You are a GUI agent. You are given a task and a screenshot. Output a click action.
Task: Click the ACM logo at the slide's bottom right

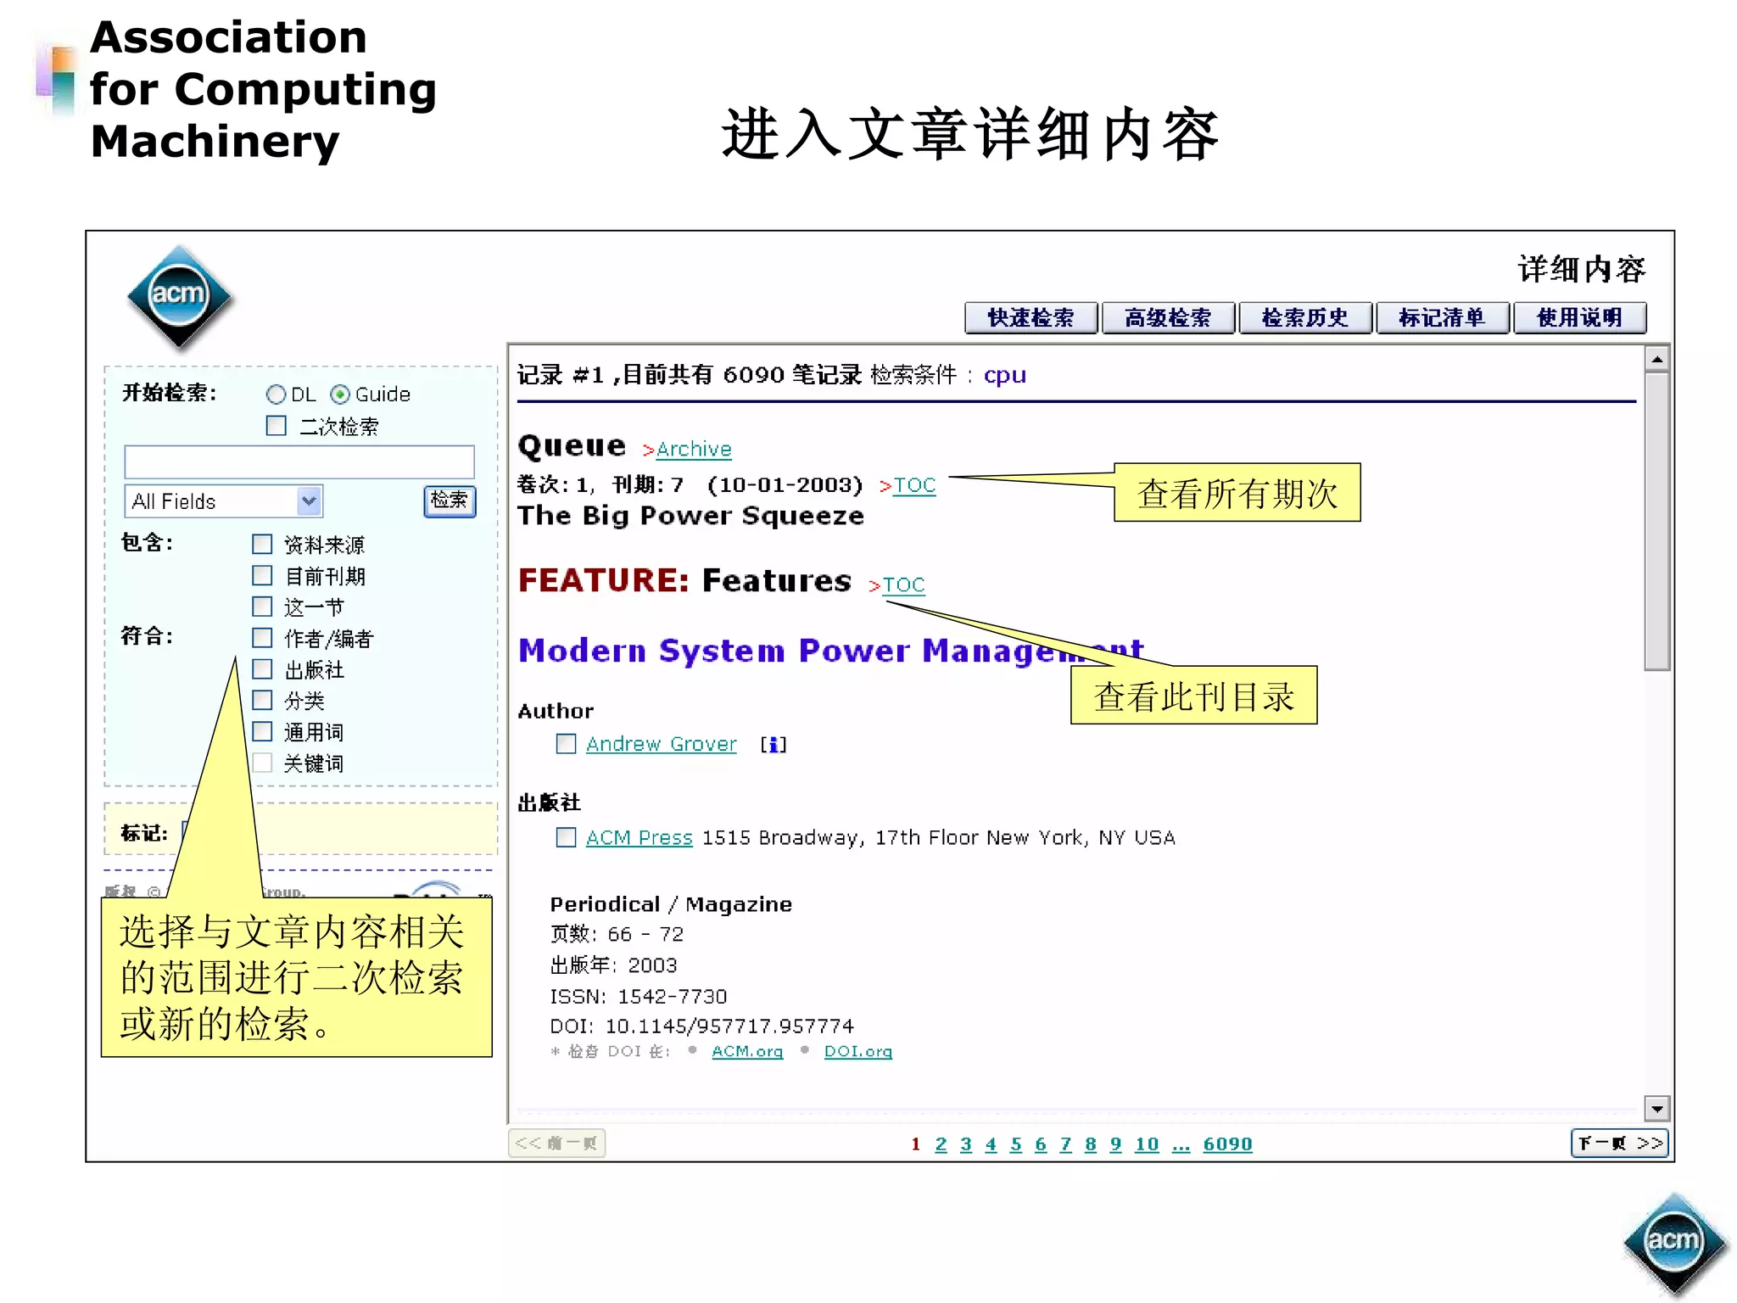1673,1241
